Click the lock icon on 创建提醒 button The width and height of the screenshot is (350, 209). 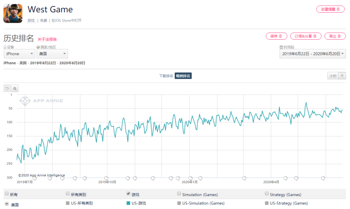[338, 9]
